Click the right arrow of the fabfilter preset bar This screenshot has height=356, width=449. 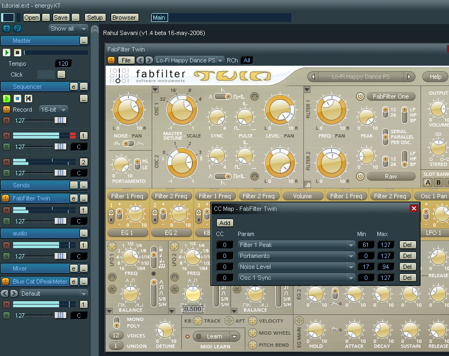point(409,77)
